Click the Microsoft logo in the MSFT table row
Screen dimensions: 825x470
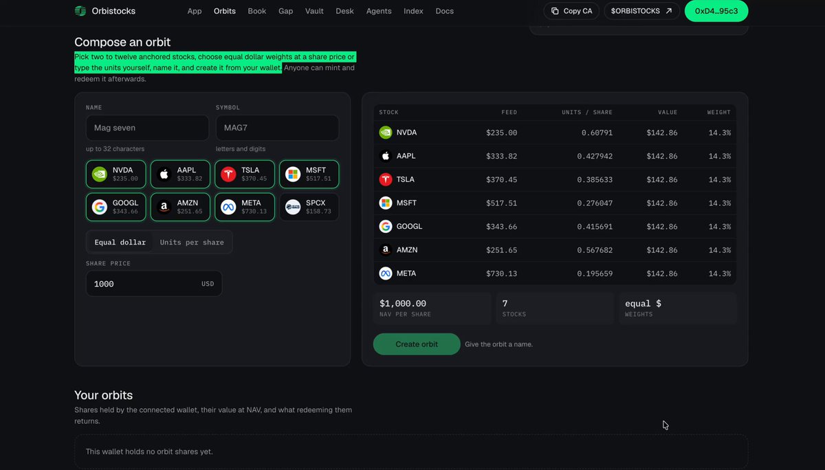(x=386, y=203)
